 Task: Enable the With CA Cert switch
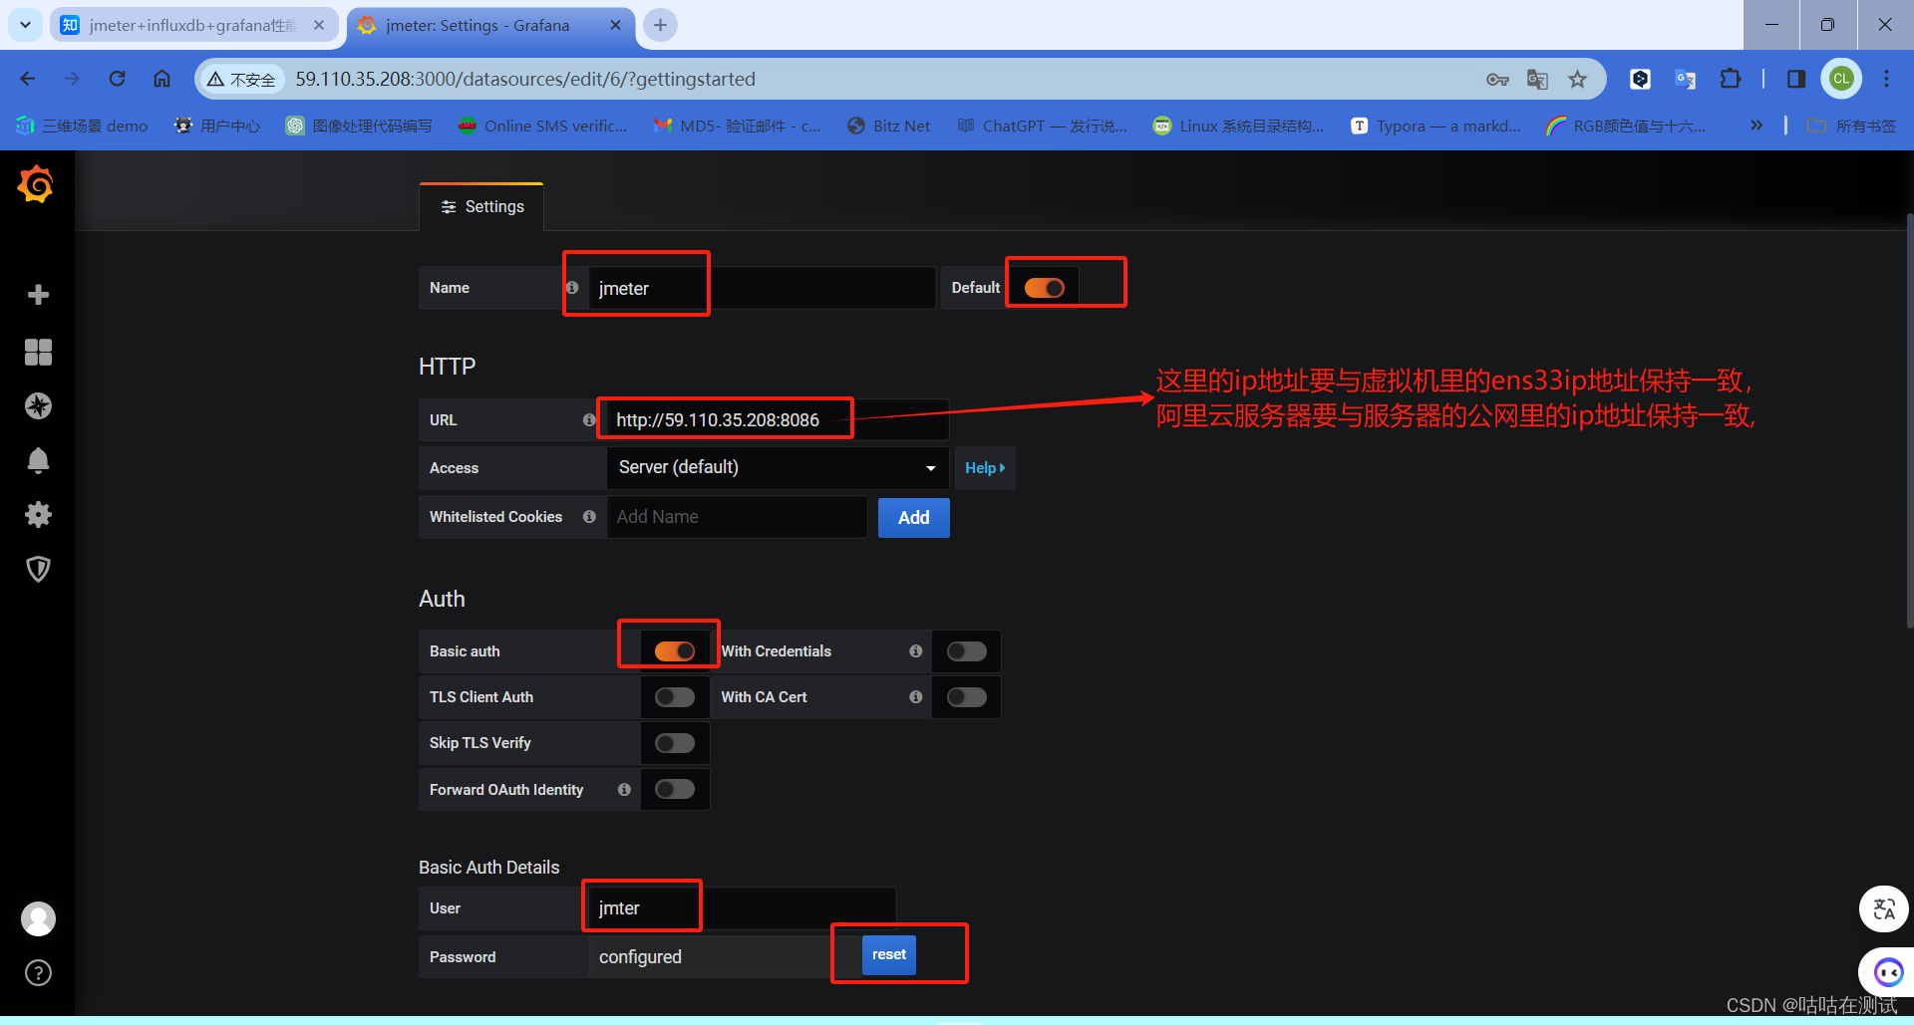(x=966, y=697)
